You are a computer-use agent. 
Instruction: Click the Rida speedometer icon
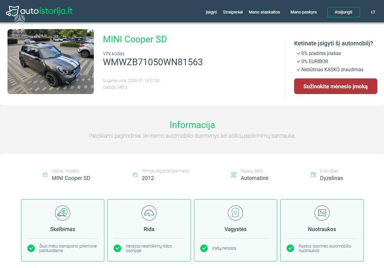(149, 213)
